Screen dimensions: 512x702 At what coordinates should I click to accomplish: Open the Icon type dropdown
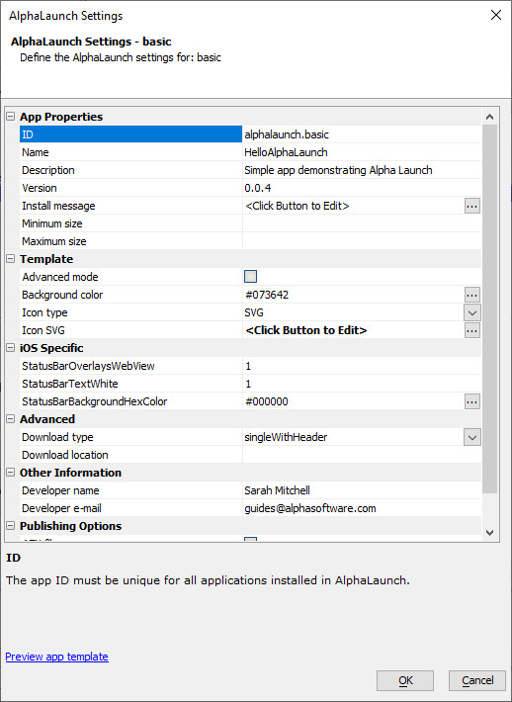pyautogui.click(x=471, y=313)
